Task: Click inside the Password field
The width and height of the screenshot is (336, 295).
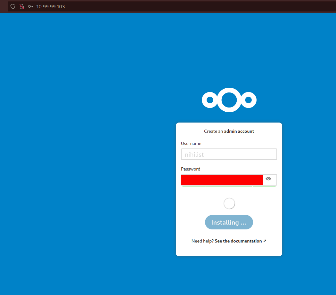Action: tap(229, 180)
